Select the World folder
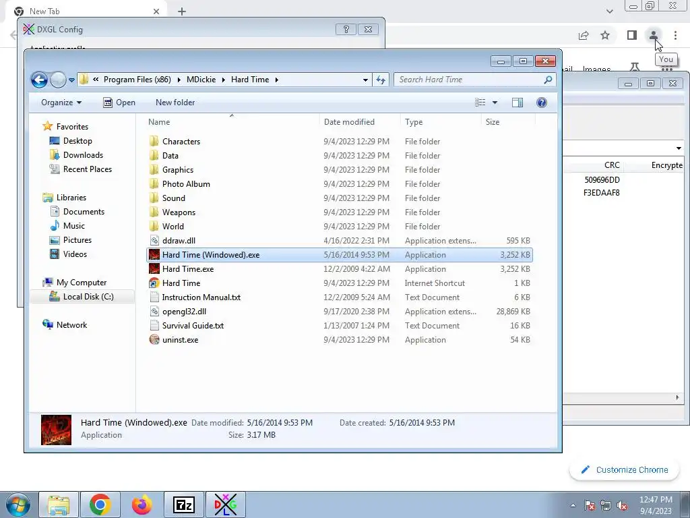 [340, 227]
